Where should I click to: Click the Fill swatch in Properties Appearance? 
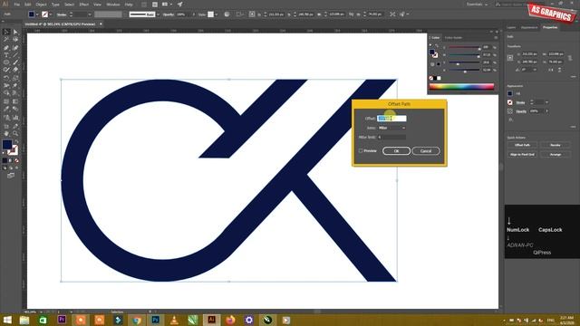pyautogui.click(x=510, y=93)
